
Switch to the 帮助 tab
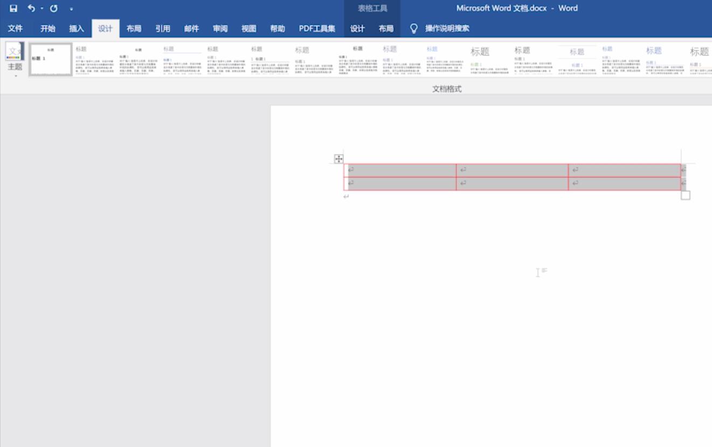(x=277, y=29)
